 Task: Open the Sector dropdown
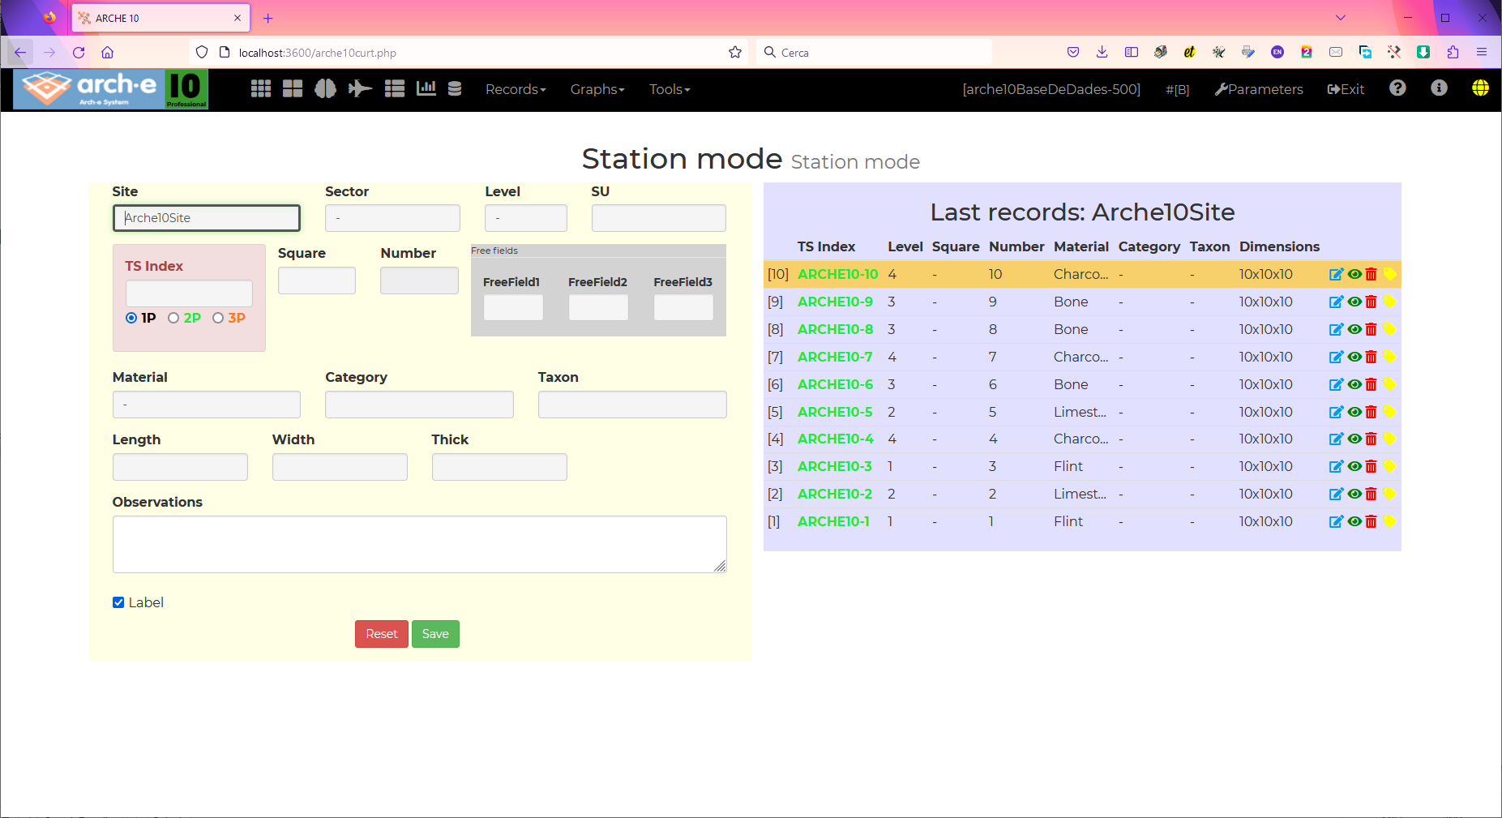(x=392, y=218)
